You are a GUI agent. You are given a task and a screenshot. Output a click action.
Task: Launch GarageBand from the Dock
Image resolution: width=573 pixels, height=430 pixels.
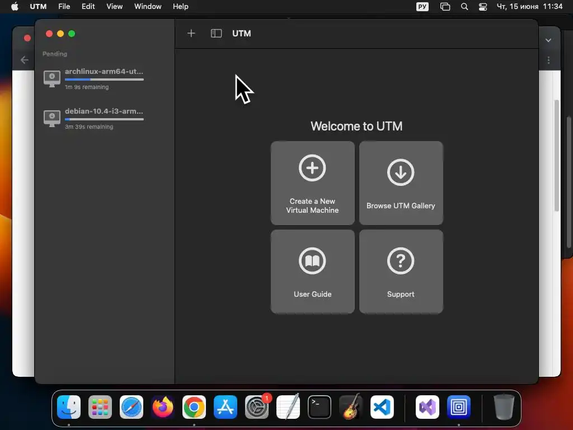[x=351, y=407]
